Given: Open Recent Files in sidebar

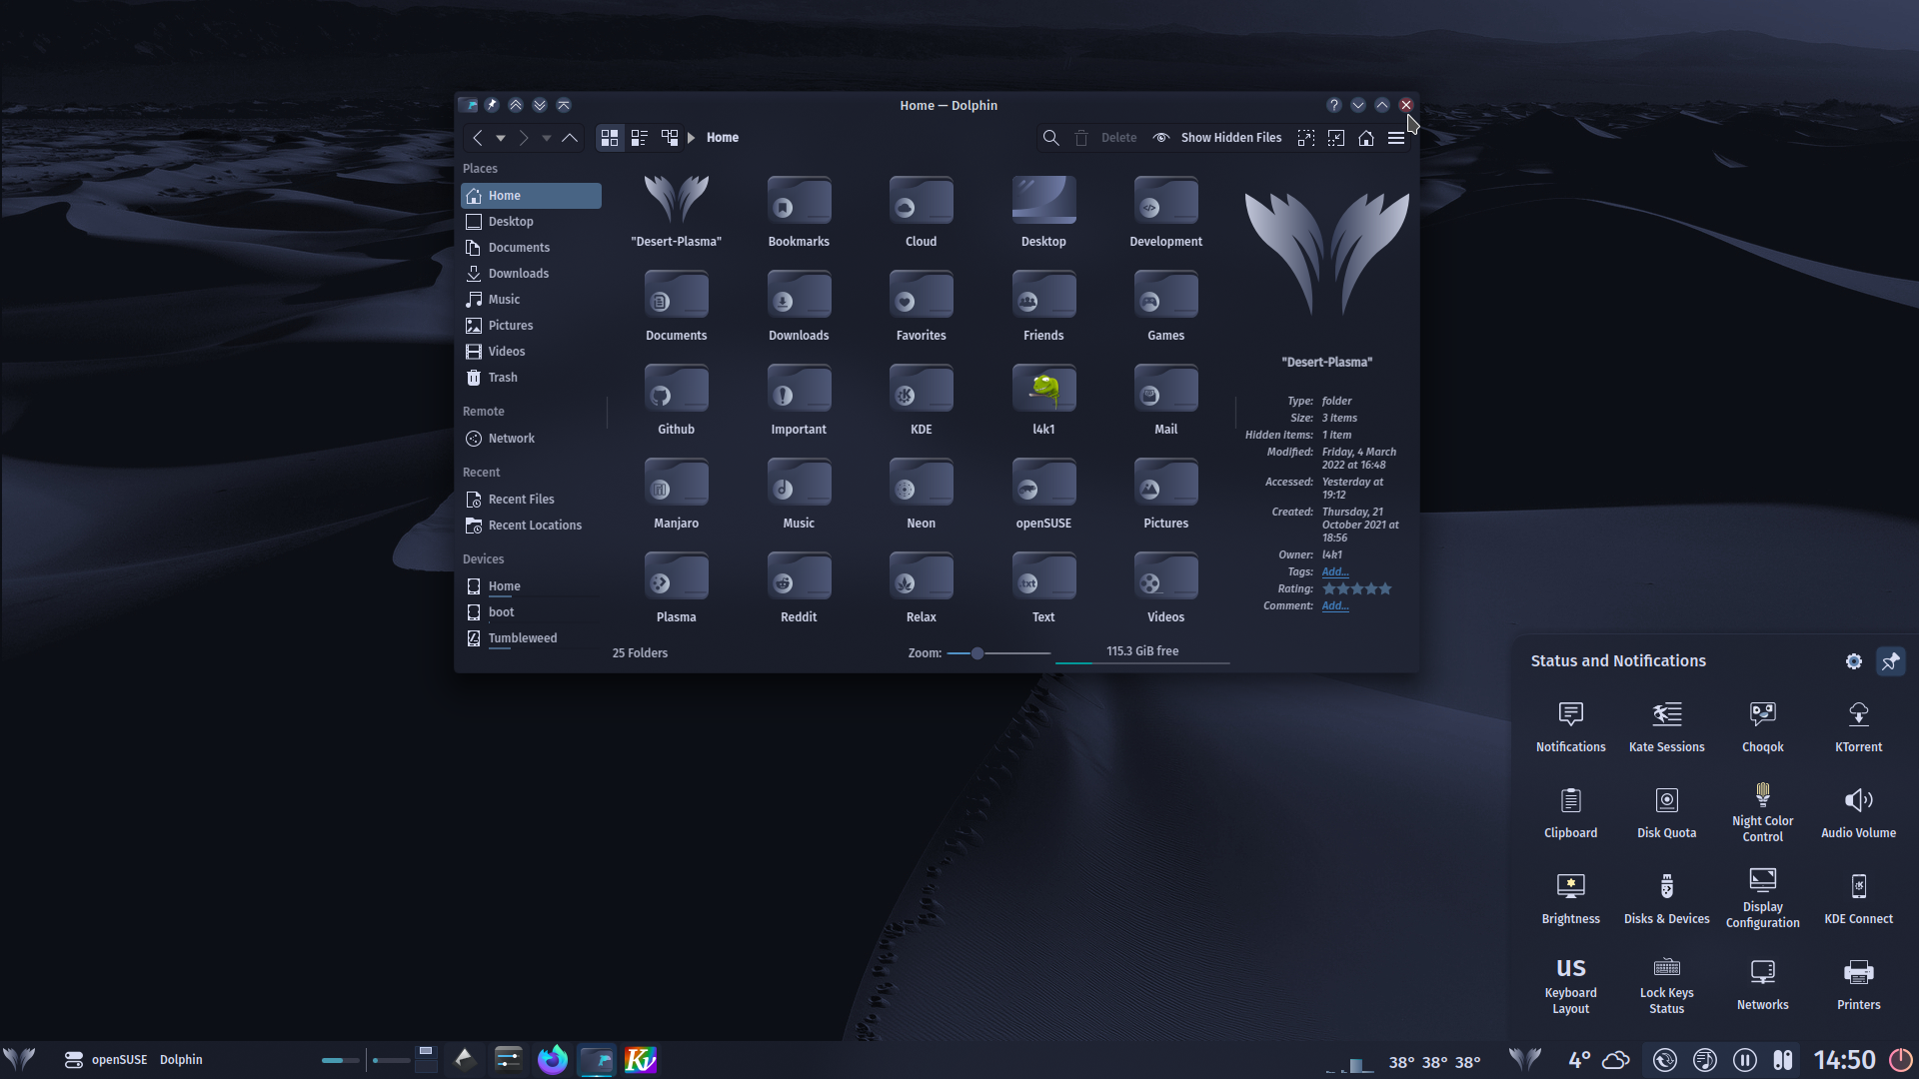Looking at the screenshot, I should 531,500.
